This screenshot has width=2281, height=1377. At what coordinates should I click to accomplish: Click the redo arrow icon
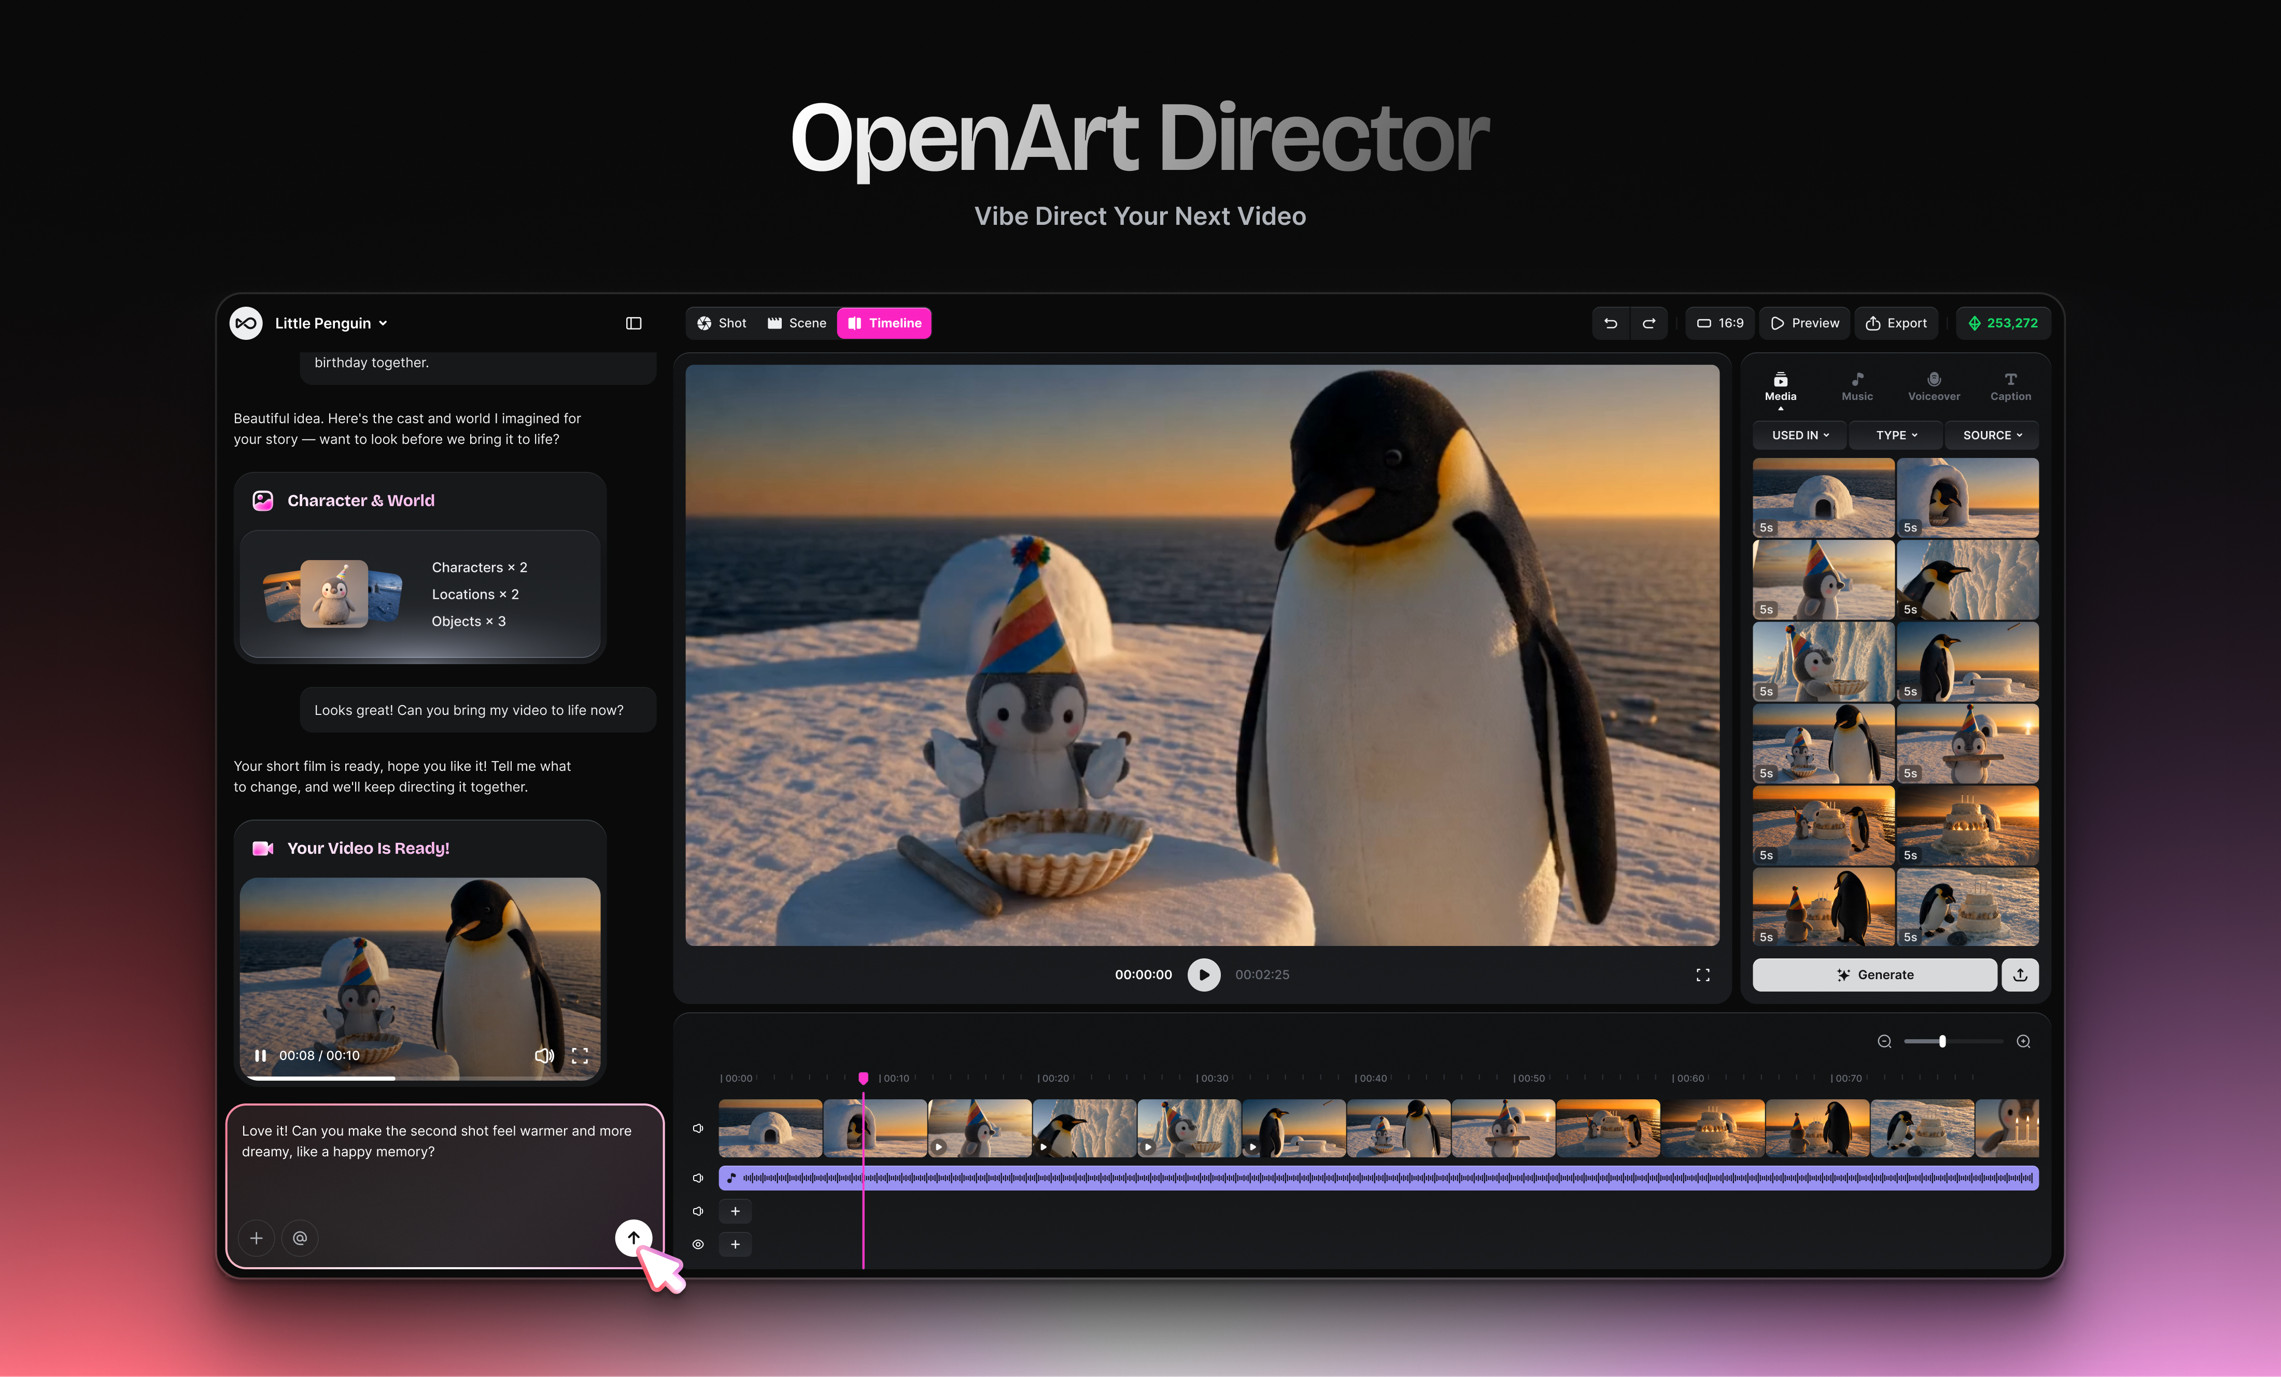(1649, 323)
